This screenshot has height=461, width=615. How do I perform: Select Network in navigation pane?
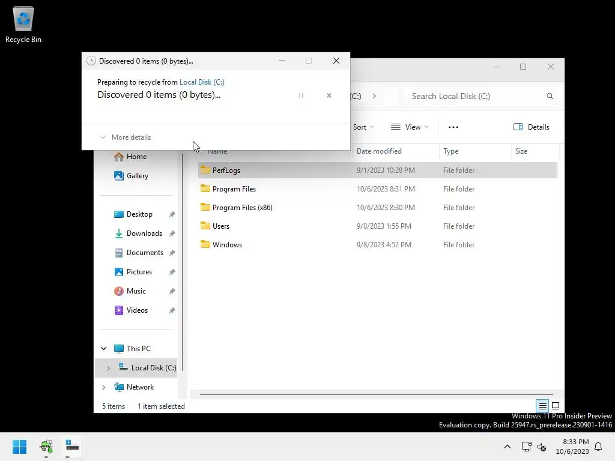[x=140, y=387]
